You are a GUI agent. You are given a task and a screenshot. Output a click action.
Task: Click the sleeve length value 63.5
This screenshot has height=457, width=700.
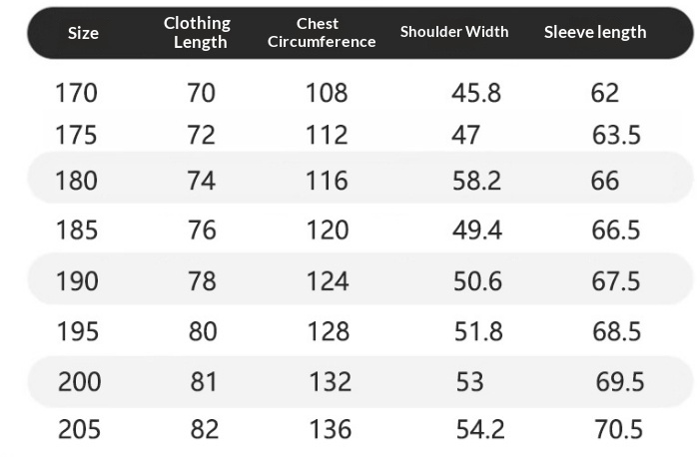pyautogui.click(x=616, y=135)
